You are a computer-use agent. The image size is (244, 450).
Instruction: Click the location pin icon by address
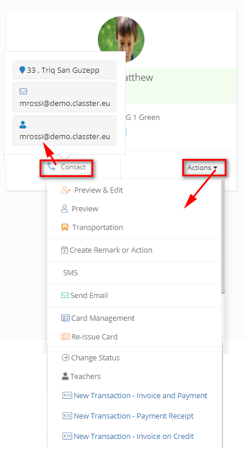point(22,70)
